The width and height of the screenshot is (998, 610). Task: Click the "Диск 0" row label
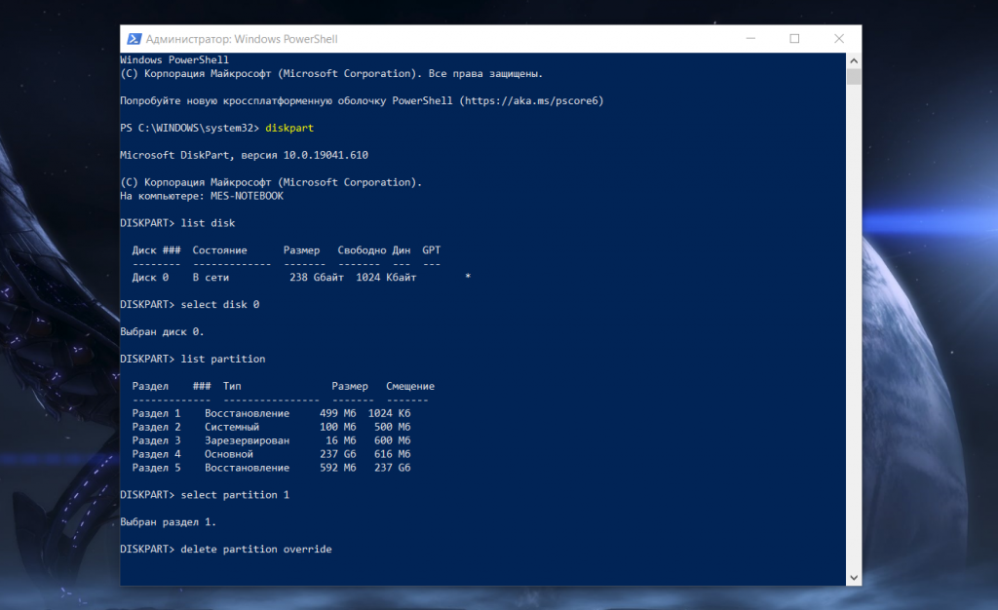point(150,278)
